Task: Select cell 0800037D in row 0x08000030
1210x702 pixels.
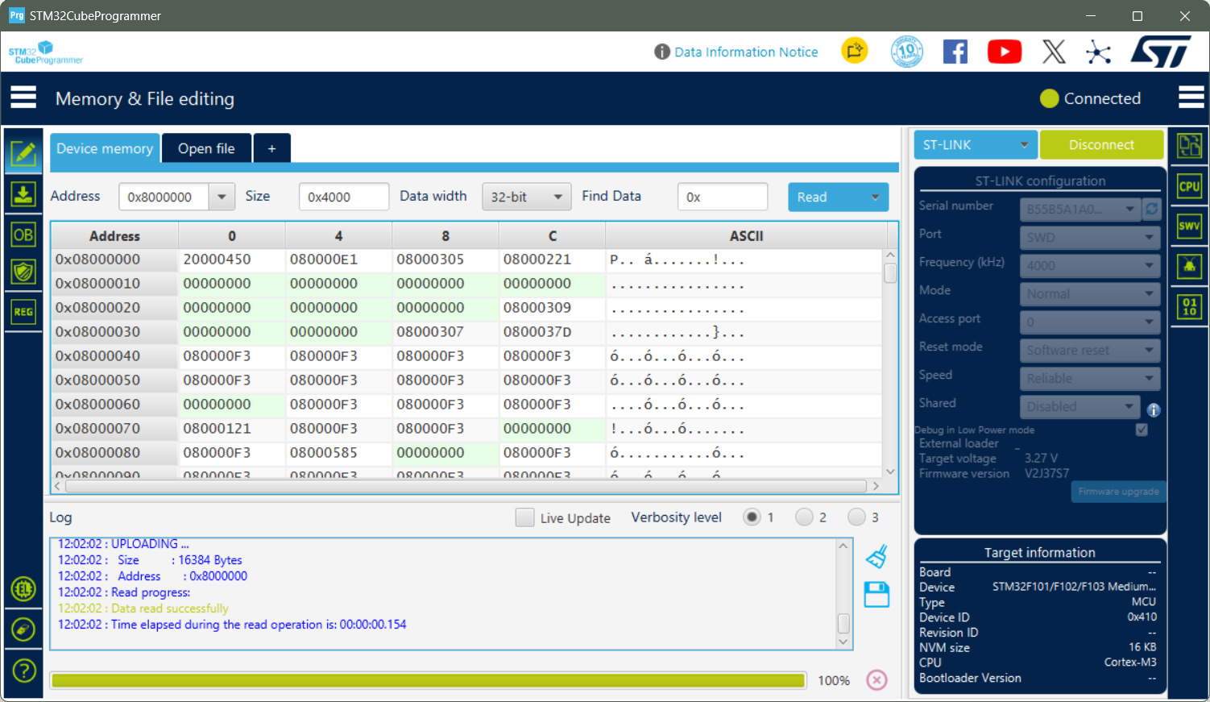Action: point(552,332)
